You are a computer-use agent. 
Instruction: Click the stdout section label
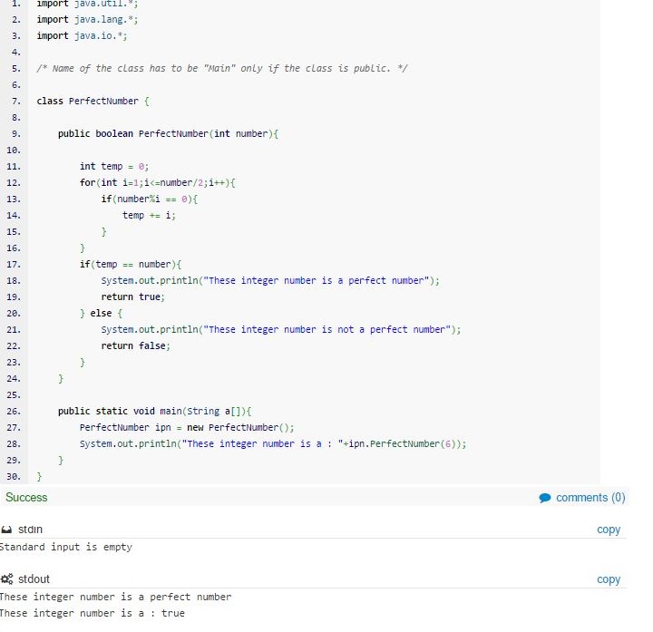click(x=34, y=579)
